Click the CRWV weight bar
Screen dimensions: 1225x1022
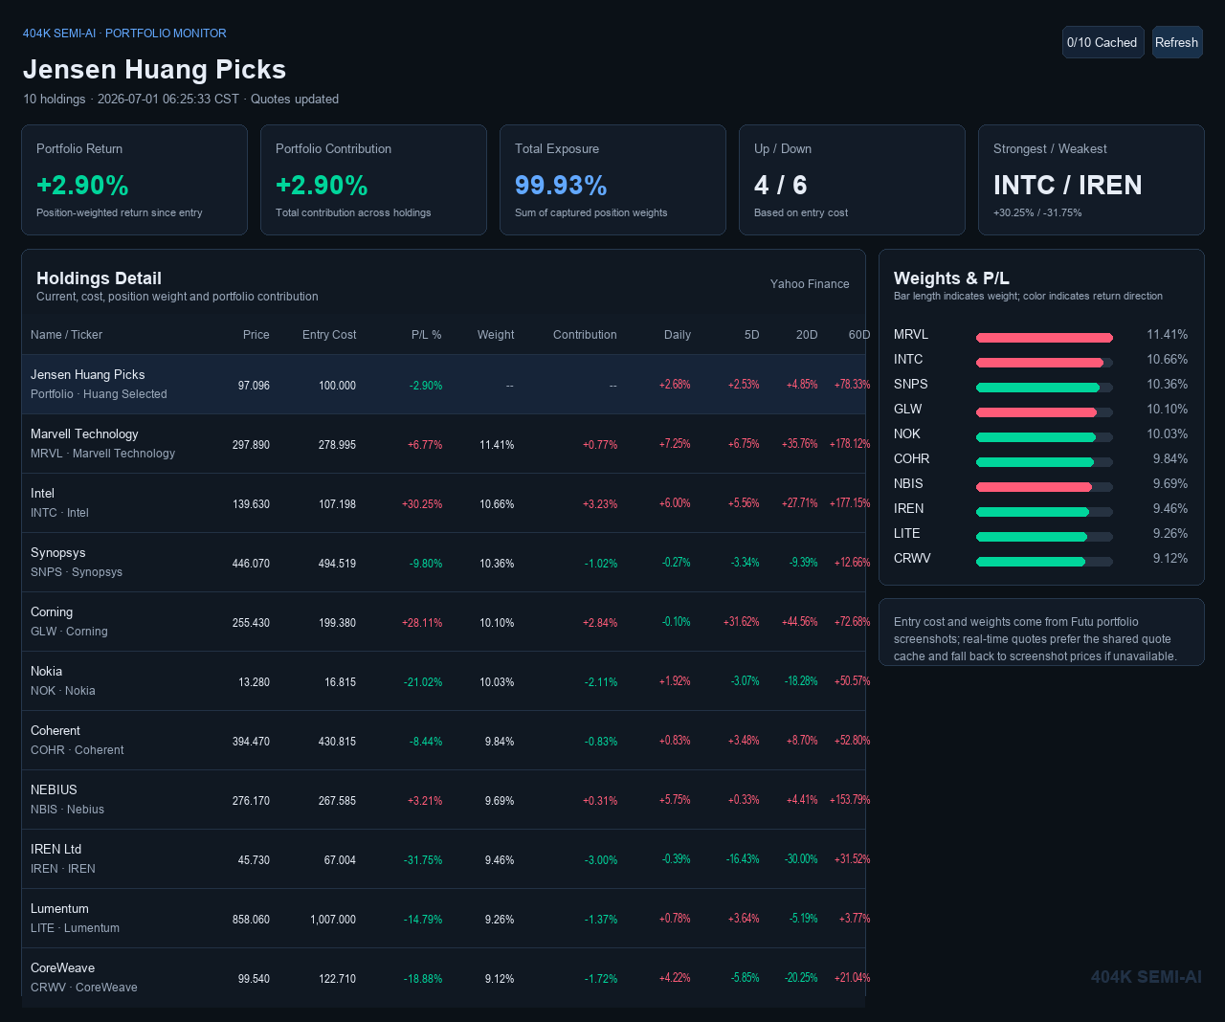click(1044, 561)
